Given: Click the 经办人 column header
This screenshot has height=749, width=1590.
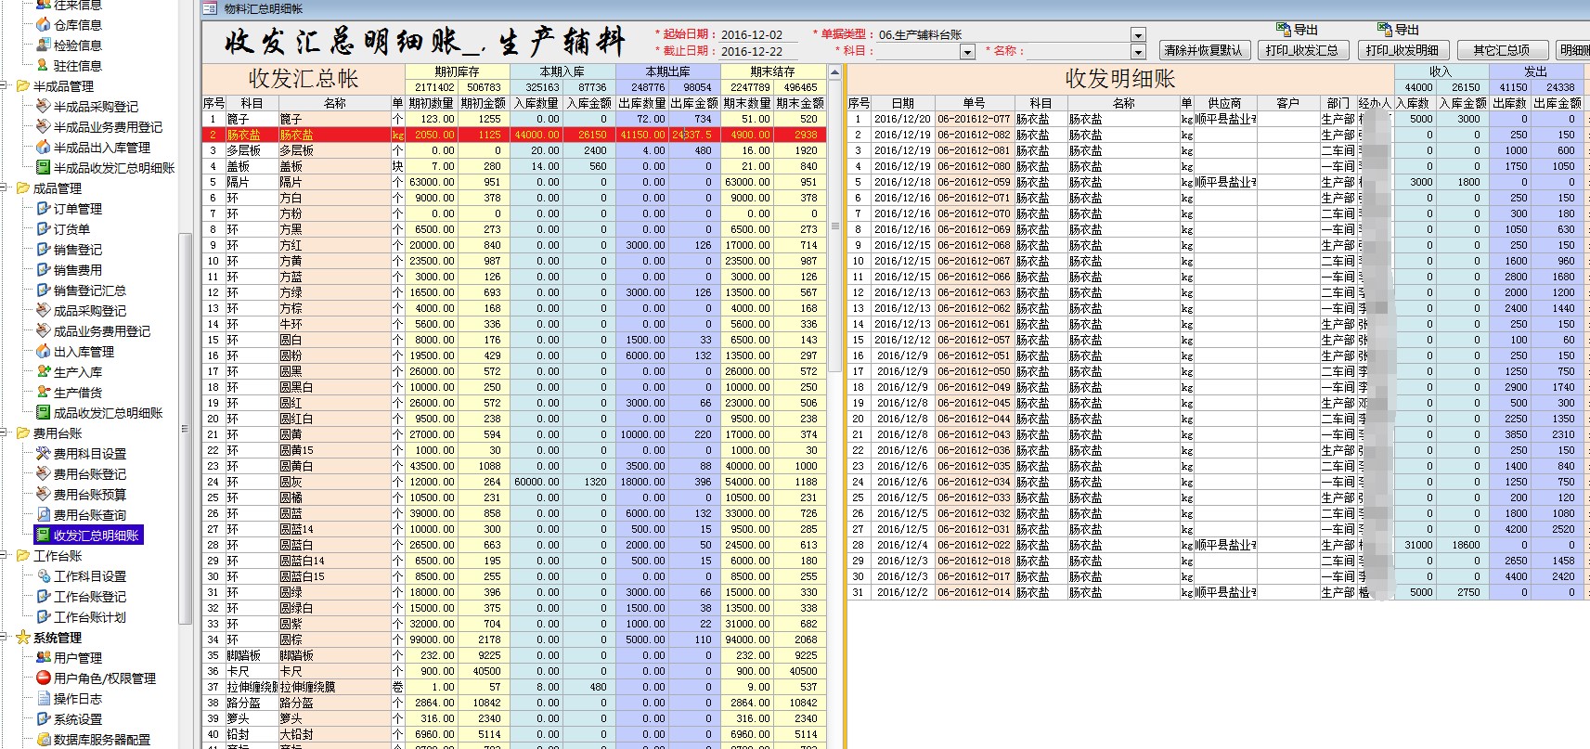Looking at the screenshot, I should pos(1375,103).
